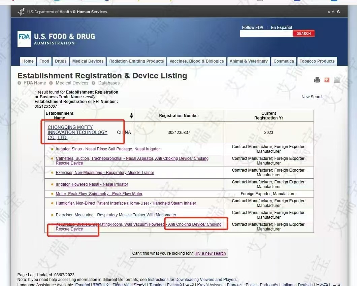Open the Medical Devices tab
Screen dimensions: 357x286
tap(88, 61)
